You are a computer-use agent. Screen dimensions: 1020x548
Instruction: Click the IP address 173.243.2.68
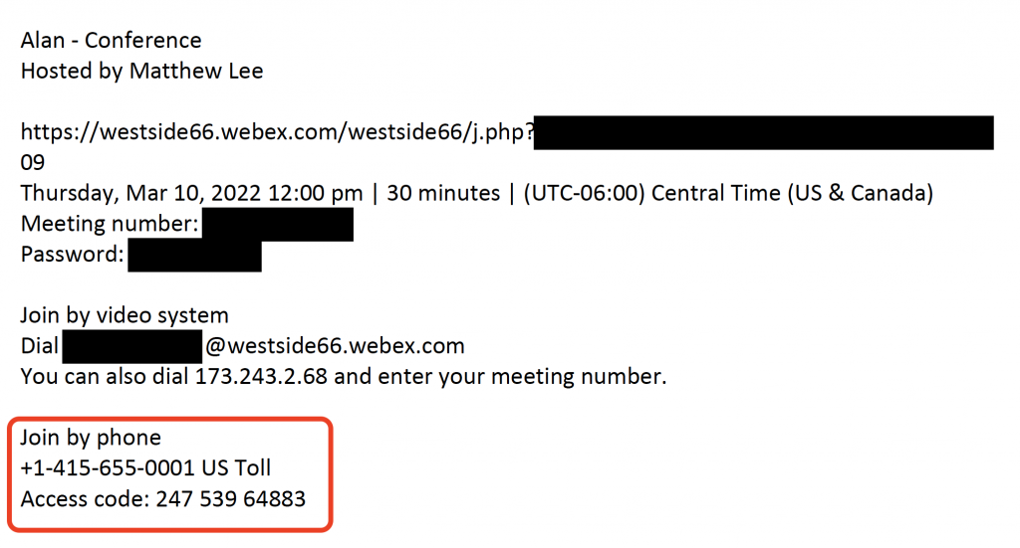(x=262, y=376)
